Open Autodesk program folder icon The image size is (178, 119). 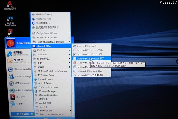coord(37,107)
